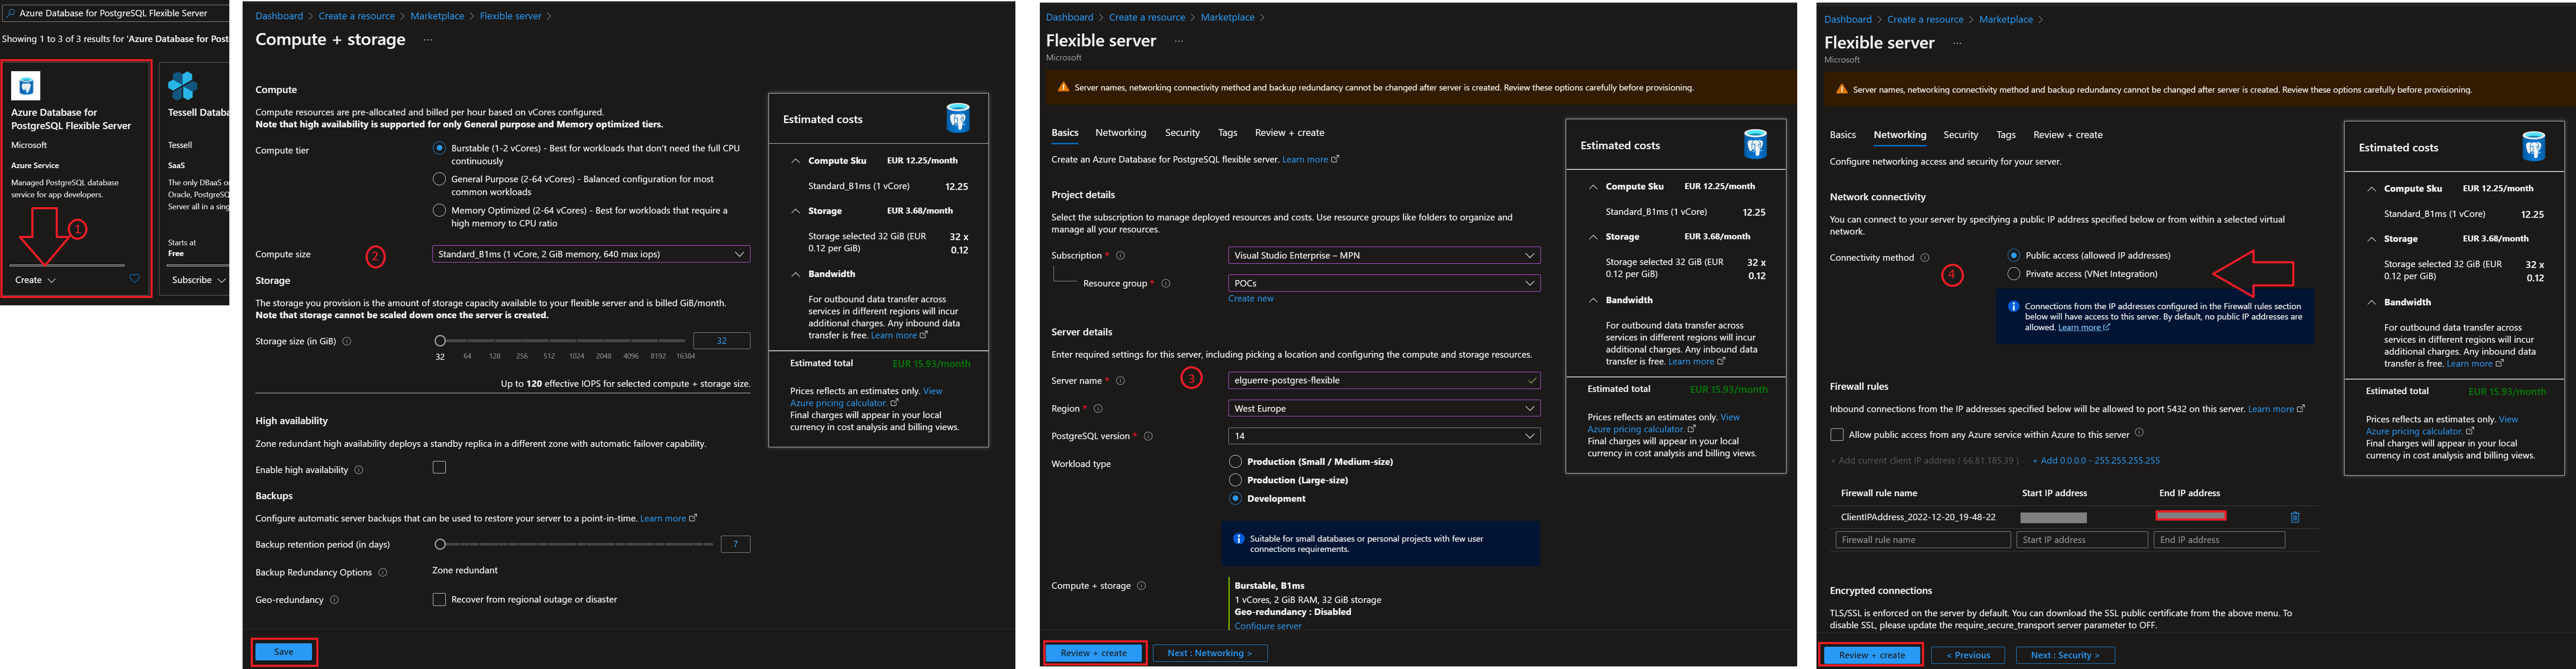
Task: Switch to Security tab on Networking step
Action: (x=1960, y=135)
